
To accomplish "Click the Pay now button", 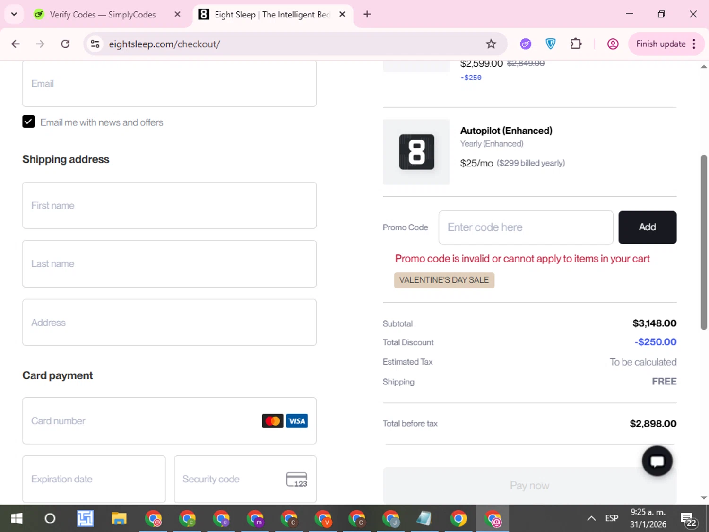I will (x=529, y=486).
